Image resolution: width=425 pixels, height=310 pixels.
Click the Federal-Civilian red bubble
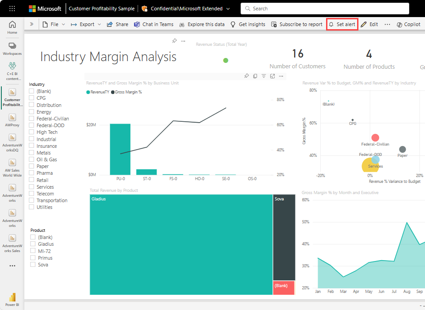click(375, 137)
